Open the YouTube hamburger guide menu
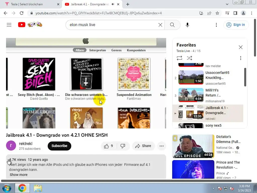257x193 pixels. pos(9,25)
